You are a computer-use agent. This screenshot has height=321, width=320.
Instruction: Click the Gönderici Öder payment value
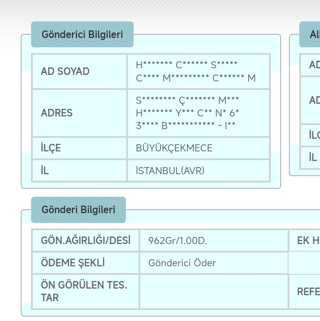[182, 263]
